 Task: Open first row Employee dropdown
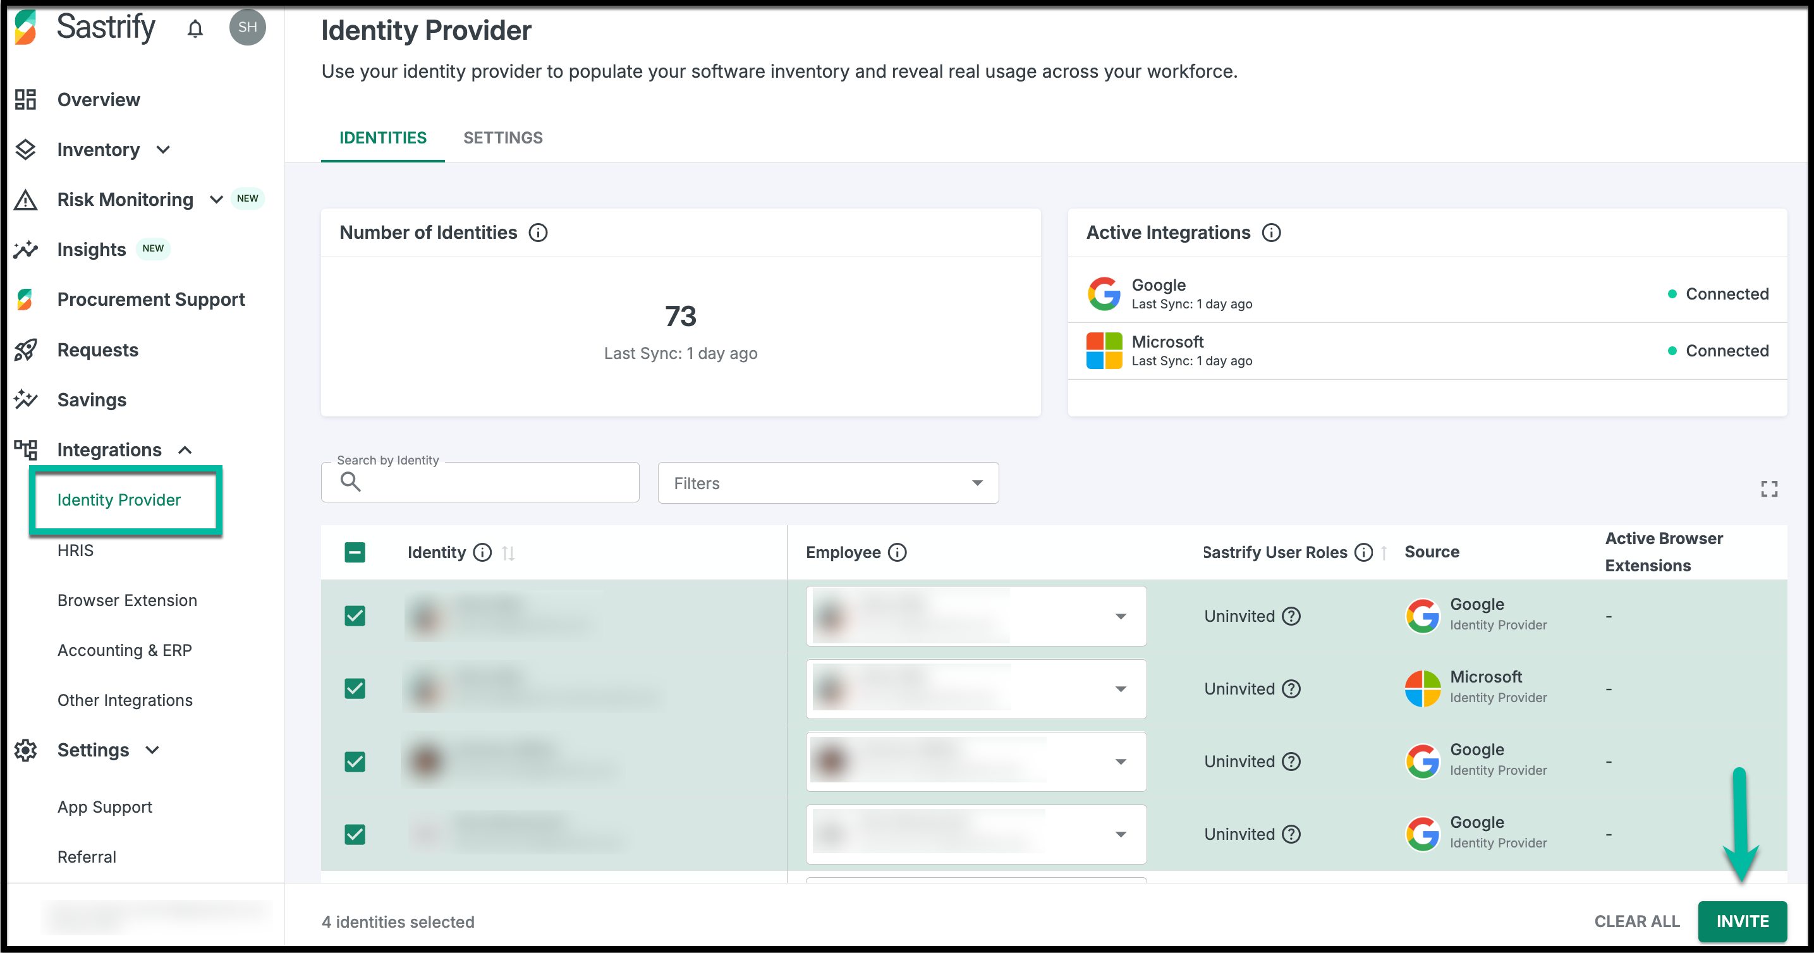[x=1121, y=617]
